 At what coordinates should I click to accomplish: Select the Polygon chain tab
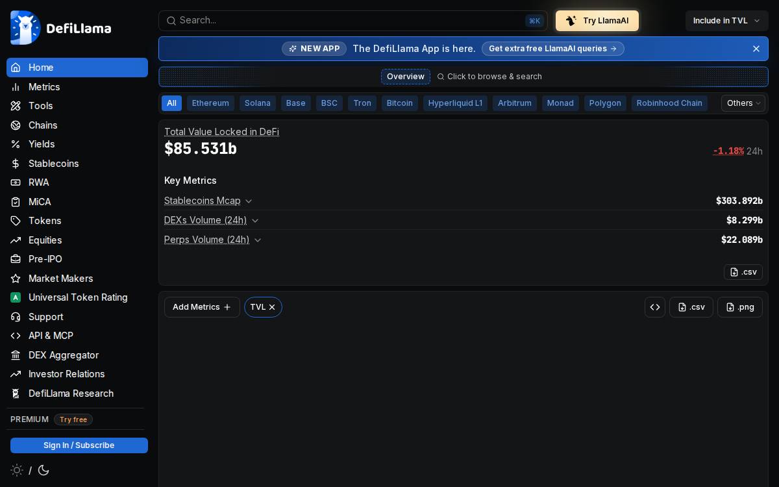coord(605,103)
